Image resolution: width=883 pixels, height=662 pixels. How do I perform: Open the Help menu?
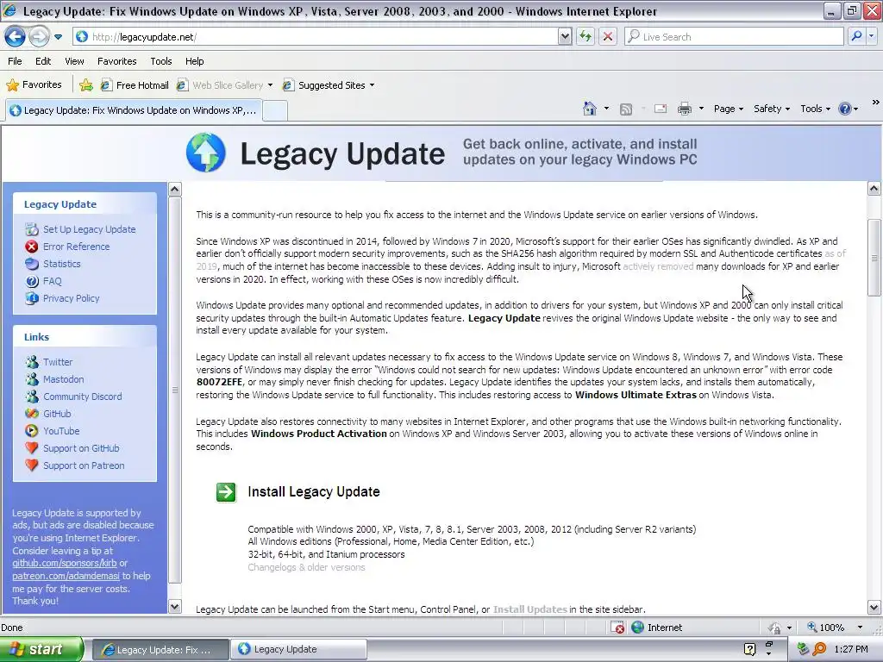(194, 61)
